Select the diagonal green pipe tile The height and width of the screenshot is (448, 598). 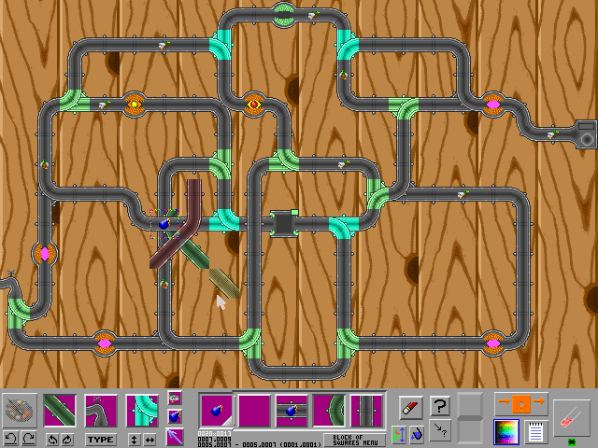click(60, 410)
